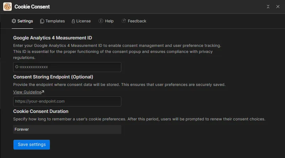Open the View Guideline link
The height and width of the screenshot is (158, 285).
(x=27, y=92)
